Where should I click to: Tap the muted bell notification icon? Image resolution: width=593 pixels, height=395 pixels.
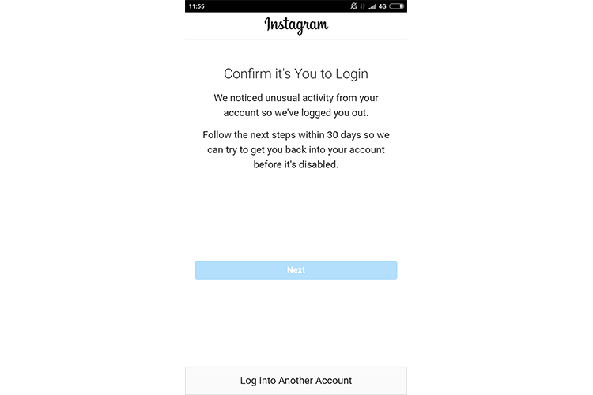pos(353,6)
